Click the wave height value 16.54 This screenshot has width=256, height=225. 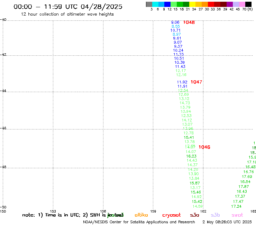pos(245,182)
